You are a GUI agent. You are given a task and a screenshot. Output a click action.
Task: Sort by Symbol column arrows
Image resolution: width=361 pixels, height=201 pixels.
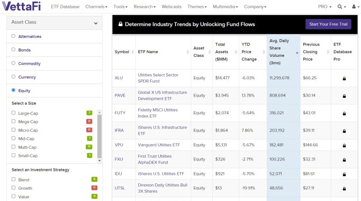133,52
